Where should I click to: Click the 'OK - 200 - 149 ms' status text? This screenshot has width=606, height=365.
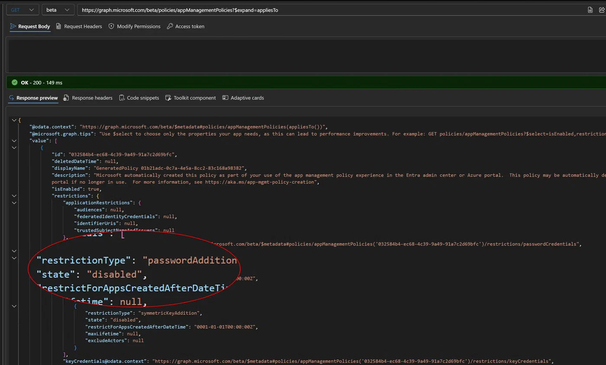click(x=42, y=82)
